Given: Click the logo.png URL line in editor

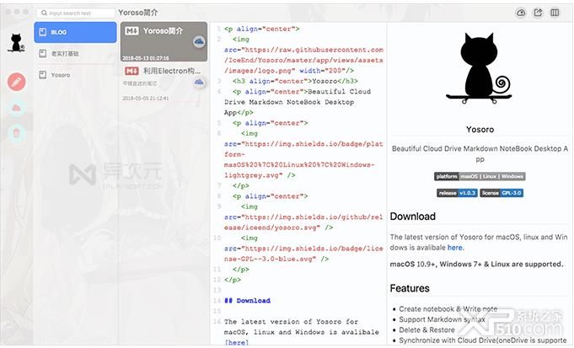Looking at the screenshot, I should click(x=289, y=71).
